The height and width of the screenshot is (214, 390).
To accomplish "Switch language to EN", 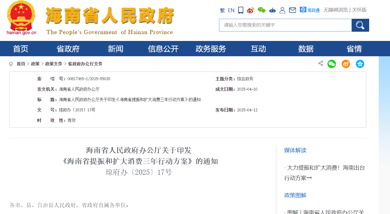I will 231,10.
